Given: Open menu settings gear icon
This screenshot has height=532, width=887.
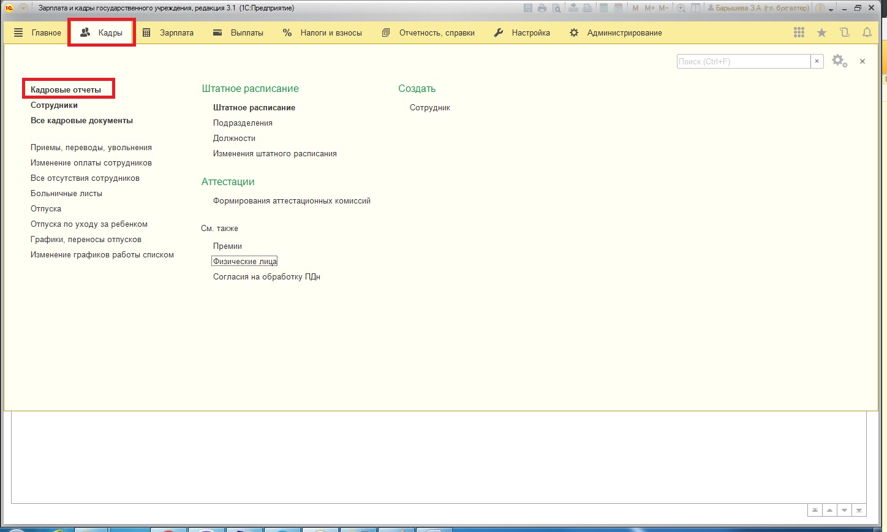Looking at the screenshot, I should coord(839,61).
